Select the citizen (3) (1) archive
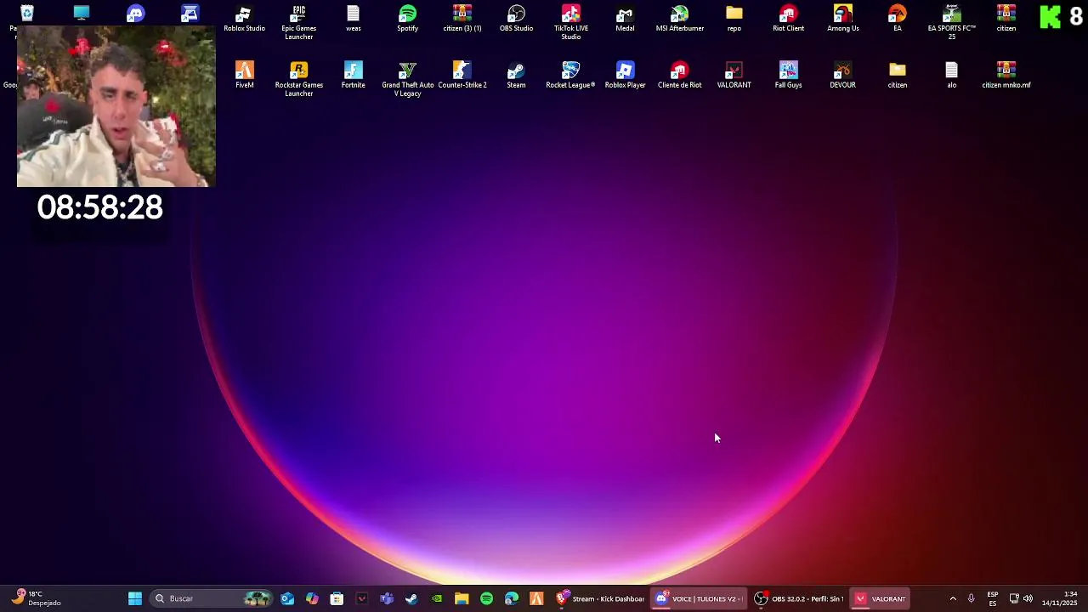The height and width of the screenshot is (612, 1088). tap(462, 19)
